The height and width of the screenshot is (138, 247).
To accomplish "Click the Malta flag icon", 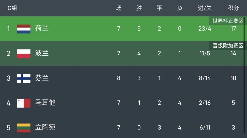I will 24,103.
